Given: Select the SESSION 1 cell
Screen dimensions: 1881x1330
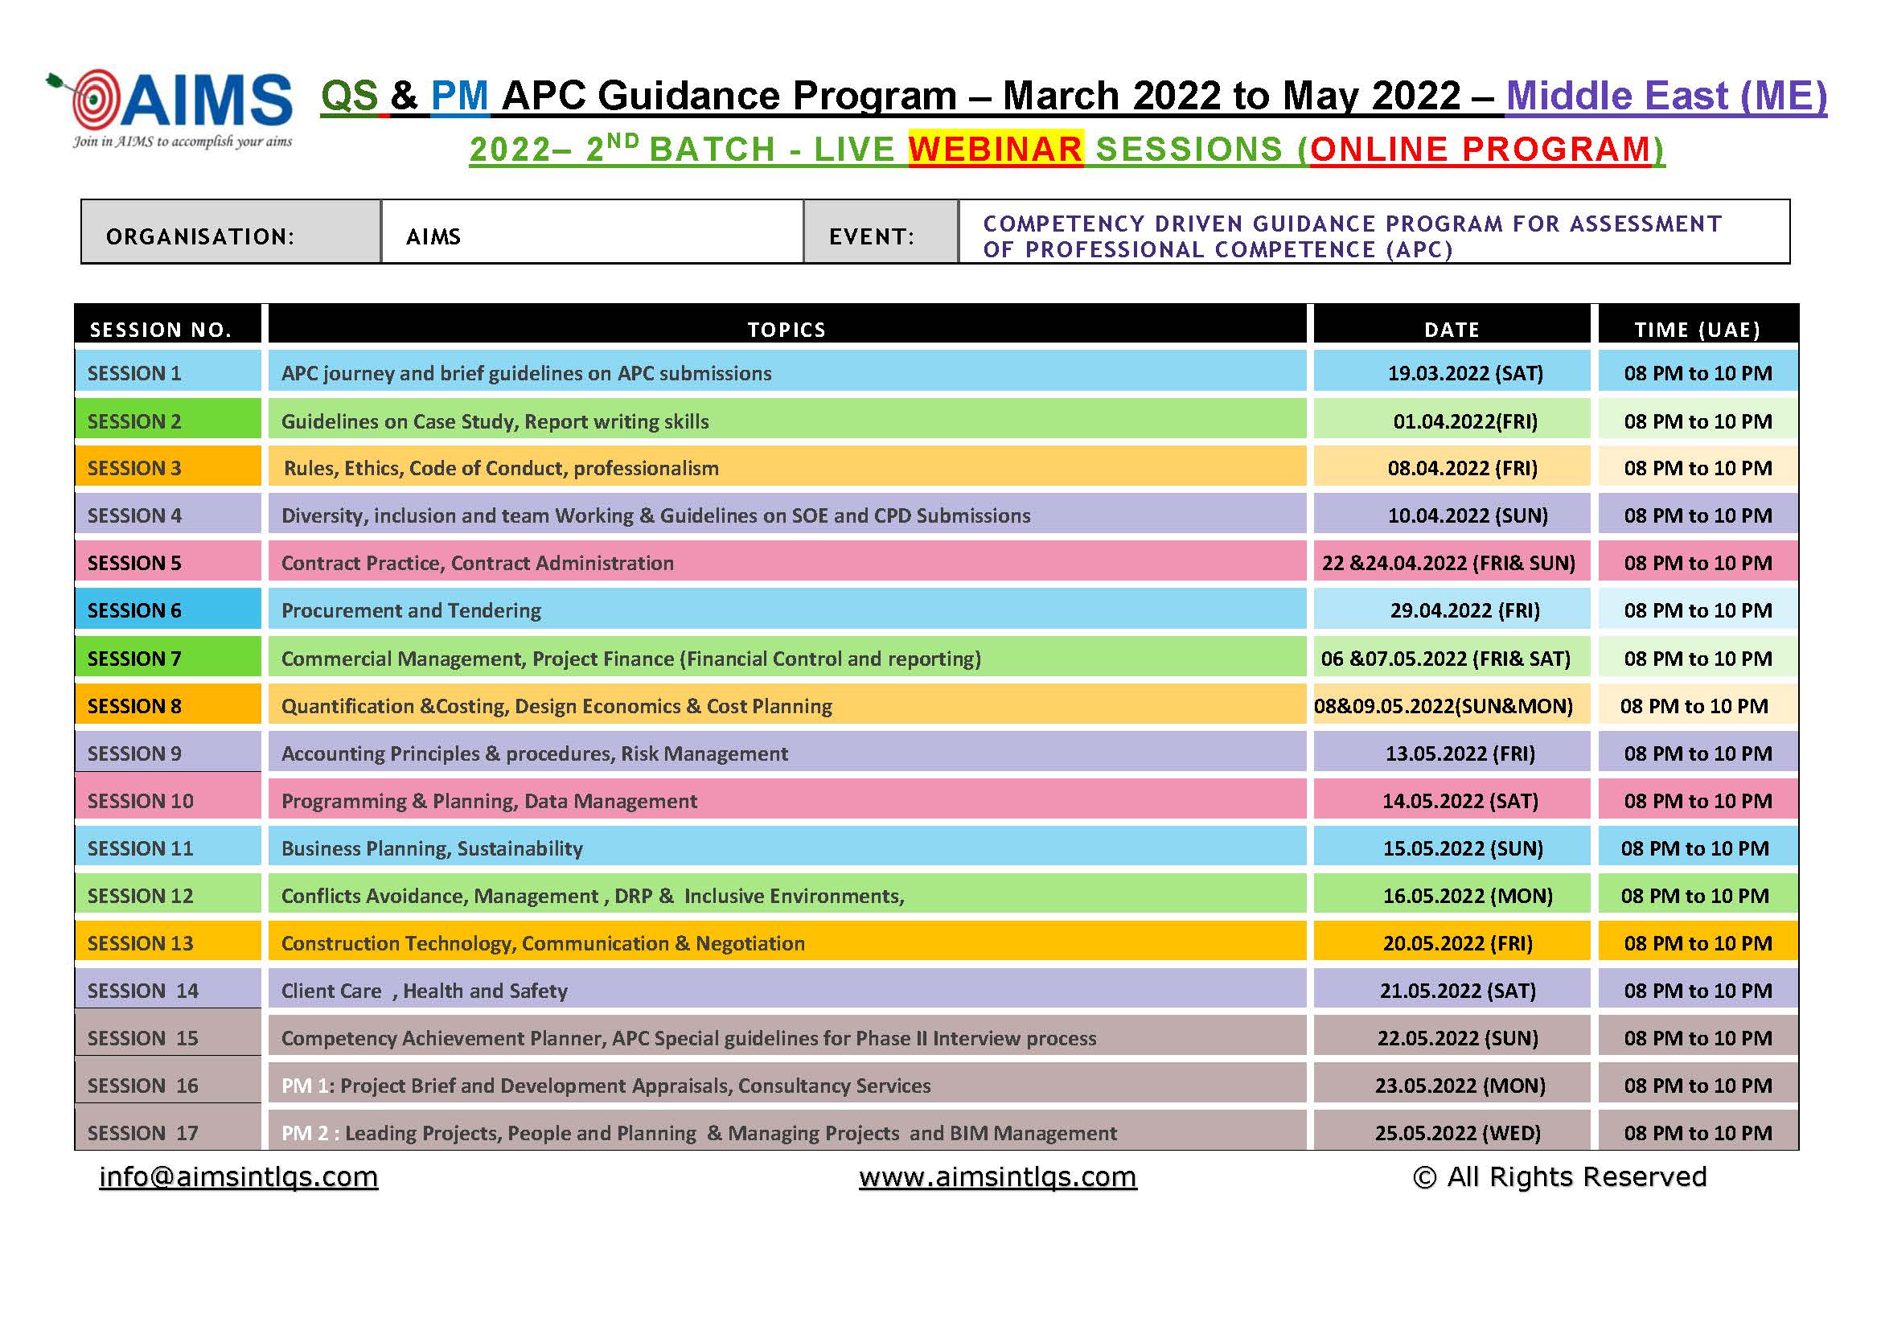Looking at the screenshot, I should [x=167, y=372].
